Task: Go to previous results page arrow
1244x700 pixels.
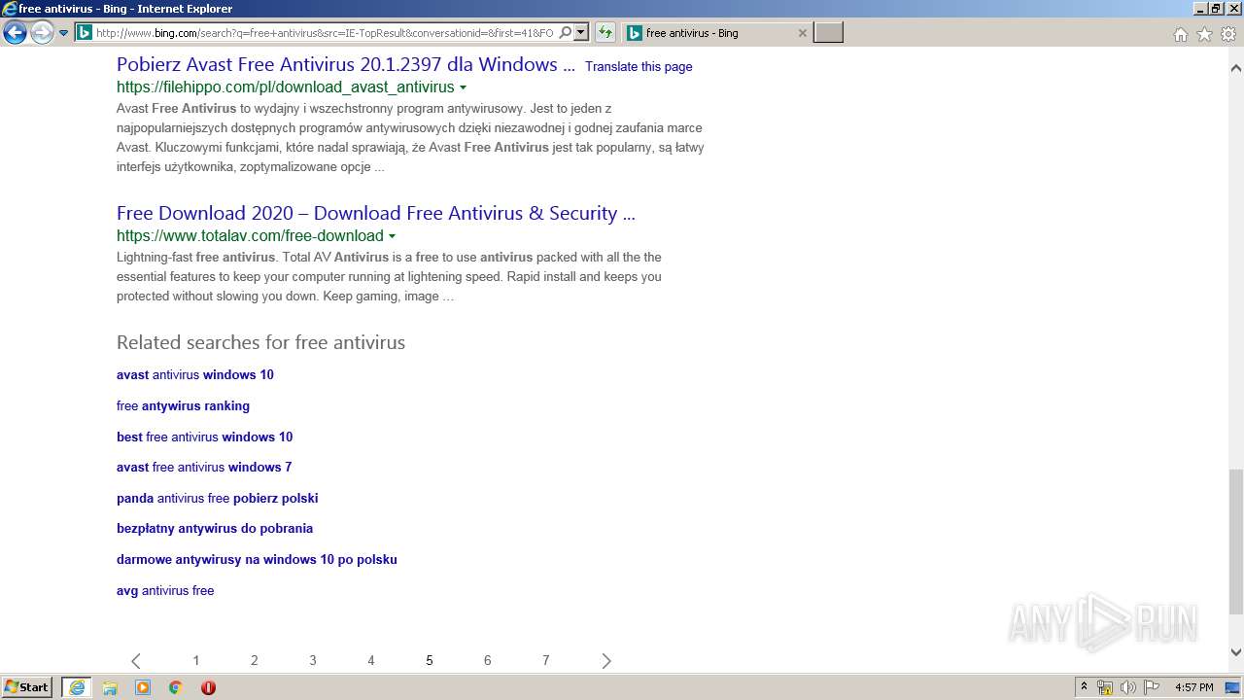Action: click(136, 661)
